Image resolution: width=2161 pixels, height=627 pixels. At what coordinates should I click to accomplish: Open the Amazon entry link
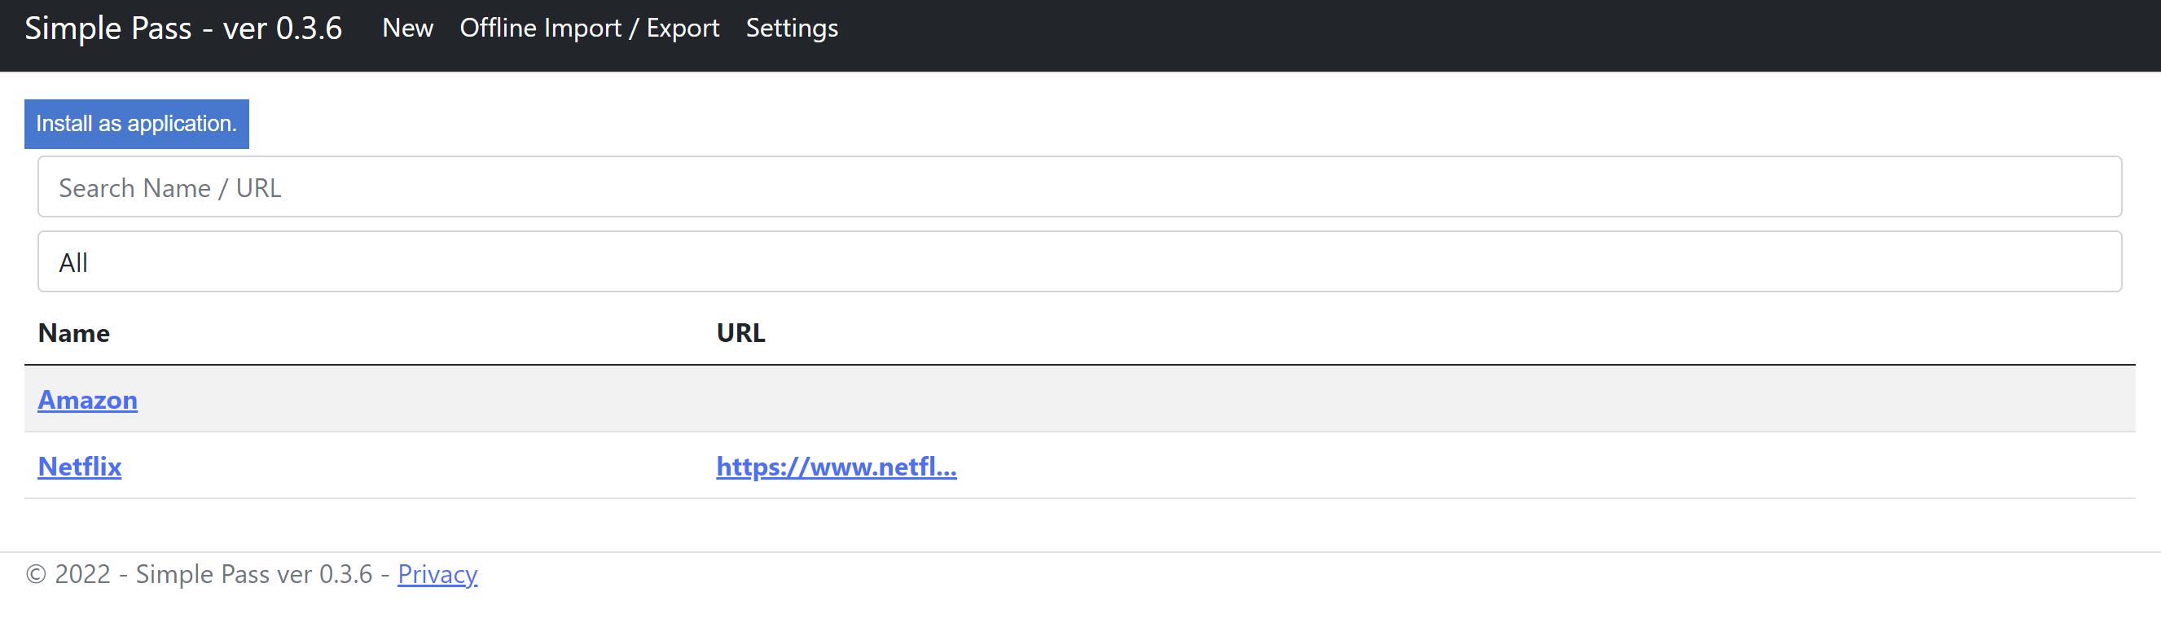[x=87, y=400]
